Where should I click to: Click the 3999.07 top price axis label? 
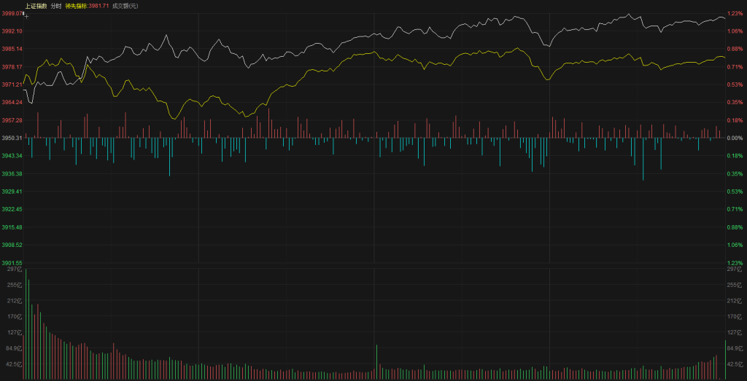pyautogui.click(x=11, y=13)
